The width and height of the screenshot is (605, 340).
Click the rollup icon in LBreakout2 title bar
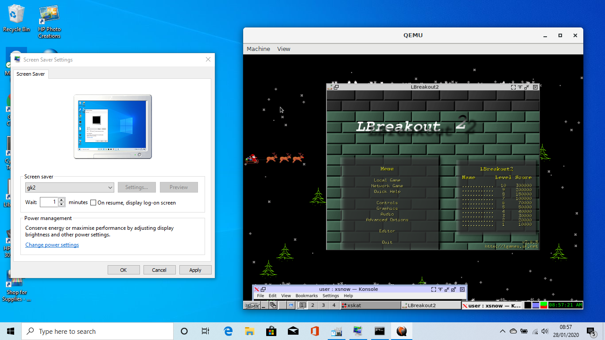520,87
